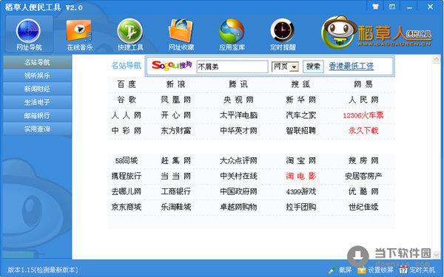The image size is (444, 277).
Task: Click the 设置锁屏 lock screen icon
Action: click(x=362, y=270)
